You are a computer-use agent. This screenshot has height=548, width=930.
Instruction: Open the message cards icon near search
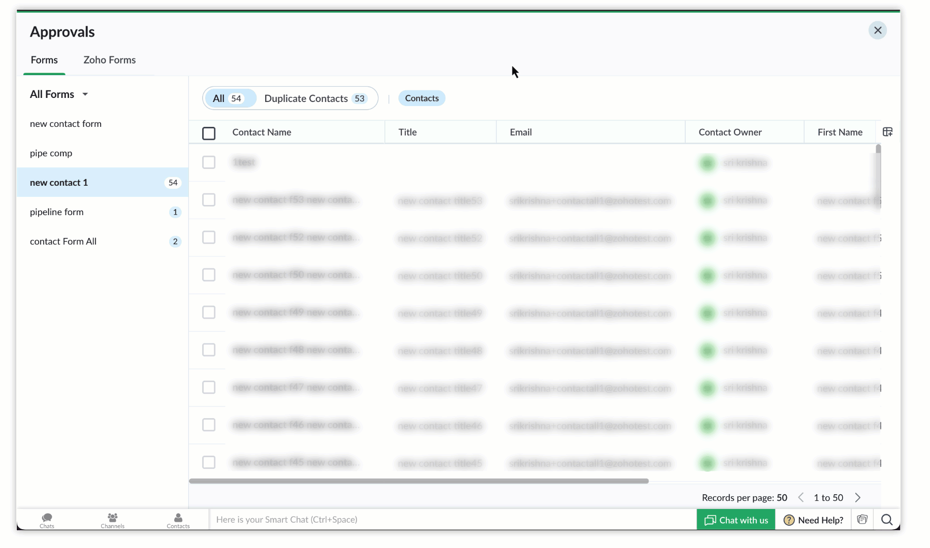coord(862,520)
